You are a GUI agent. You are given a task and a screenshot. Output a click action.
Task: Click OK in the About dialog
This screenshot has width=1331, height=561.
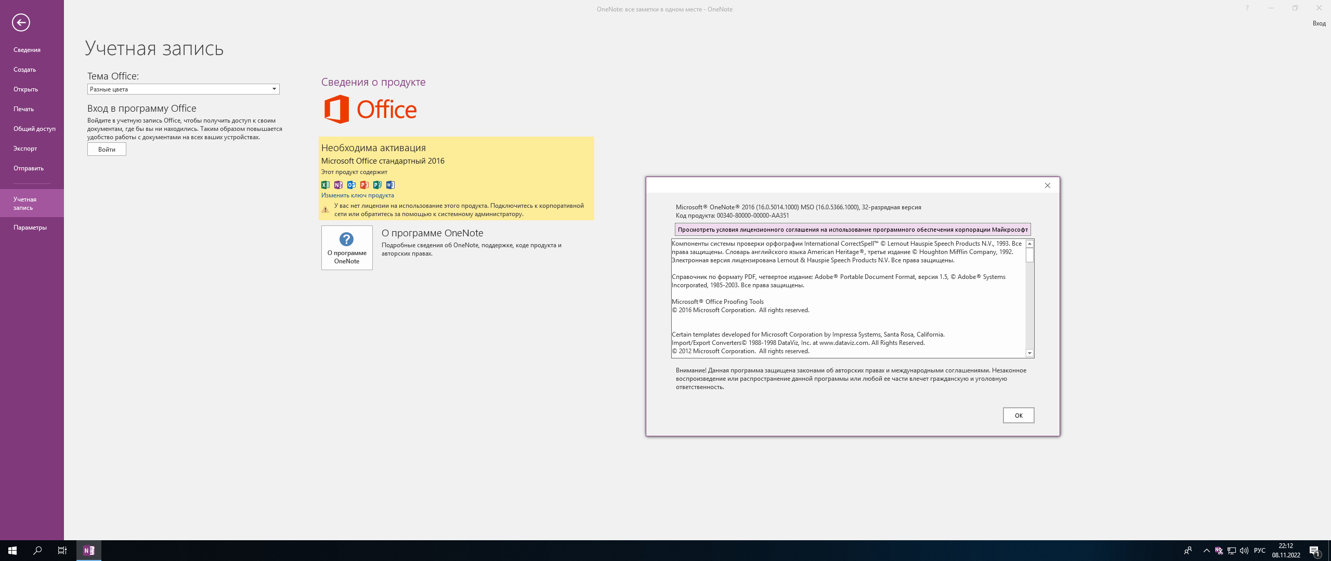pyautogui.click(x=1019, y=416)
